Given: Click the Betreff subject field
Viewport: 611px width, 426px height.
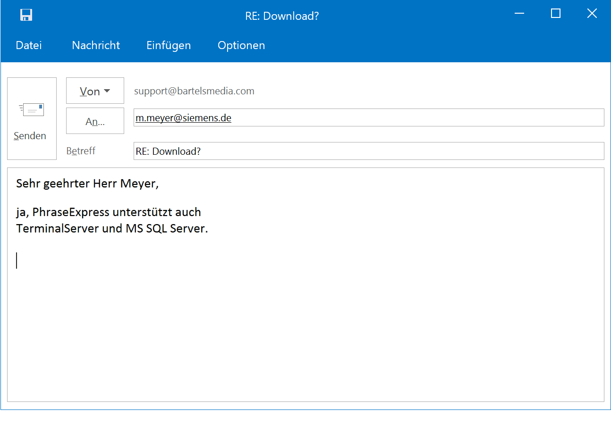Looking at the screenshot, I should point(369,151).
